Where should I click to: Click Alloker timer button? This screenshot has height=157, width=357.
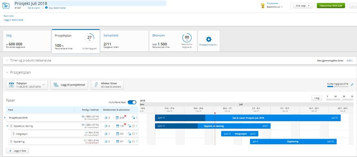coord(107,85)
